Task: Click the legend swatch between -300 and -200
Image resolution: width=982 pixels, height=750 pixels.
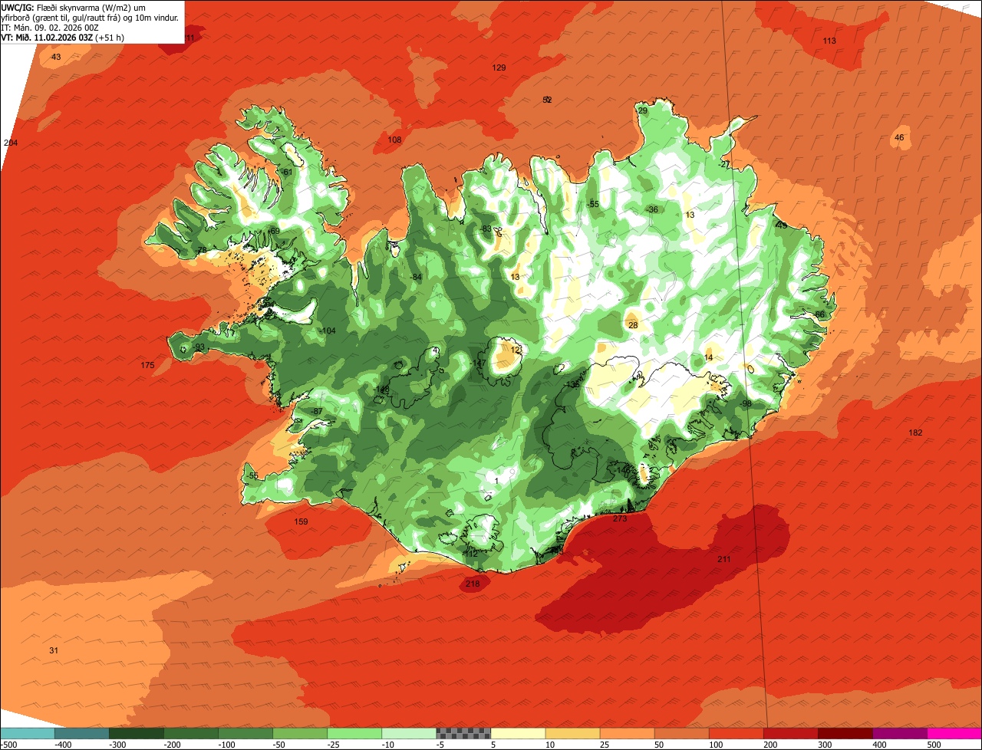Action: [137, 733]
